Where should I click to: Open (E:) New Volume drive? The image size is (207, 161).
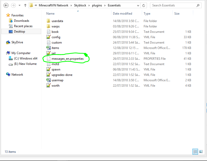(x=25, y=64)
